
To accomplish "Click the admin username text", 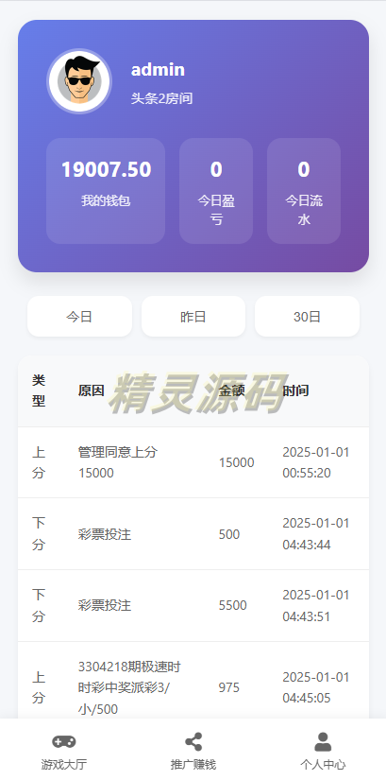I will (x=158, y=70).
